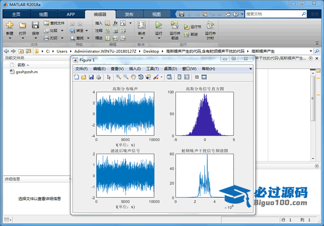Open File (文件) menu in Figure 1

82,69
